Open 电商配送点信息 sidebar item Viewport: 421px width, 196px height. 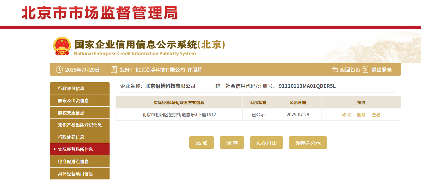80,161
